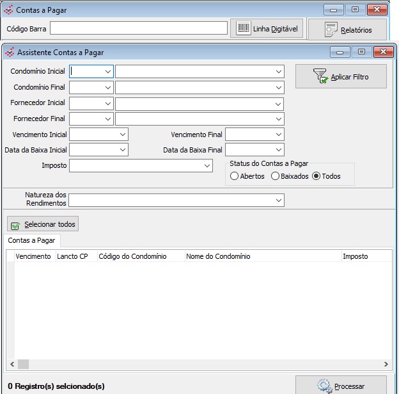Expand the Imposto dropdown
This screenshot has height=394, width=399.
(x=207, y=166)
